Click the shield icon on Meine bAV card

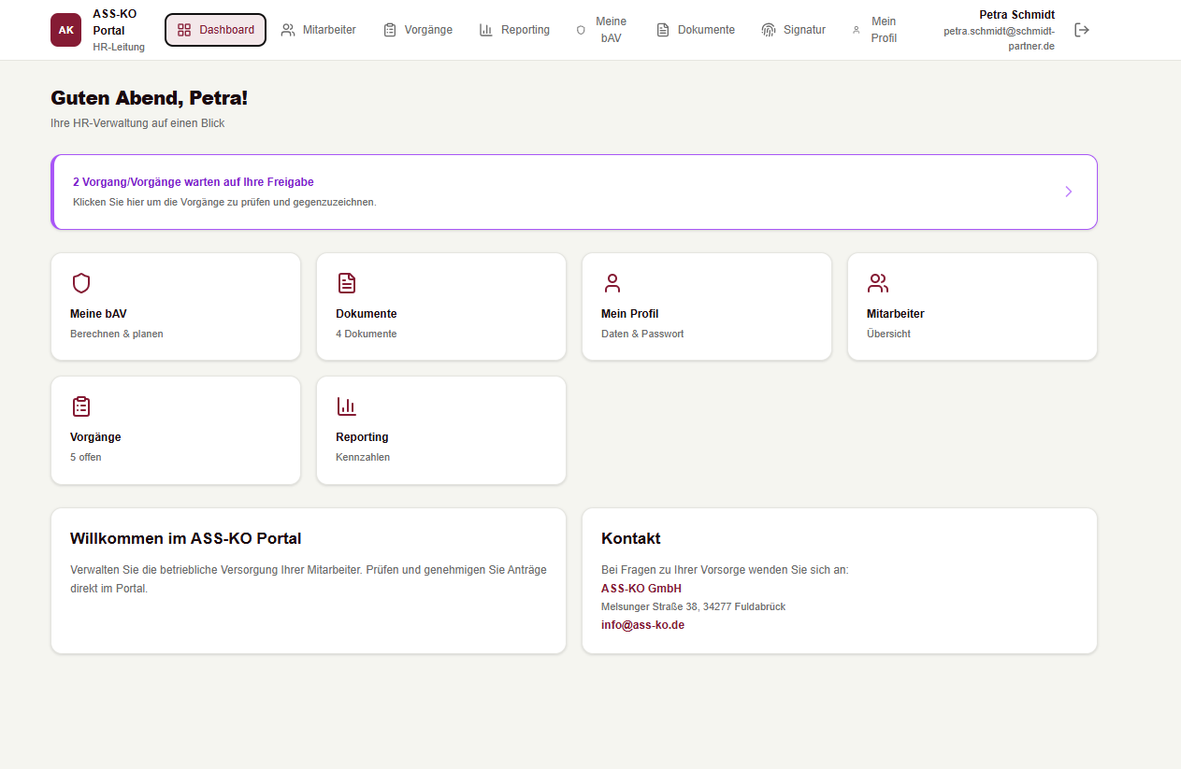pos(81,283)
